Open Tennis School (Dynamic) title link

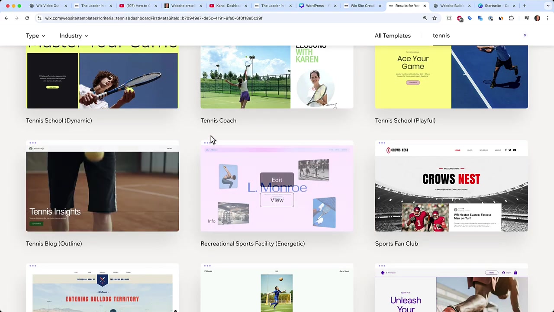[59, 120]
